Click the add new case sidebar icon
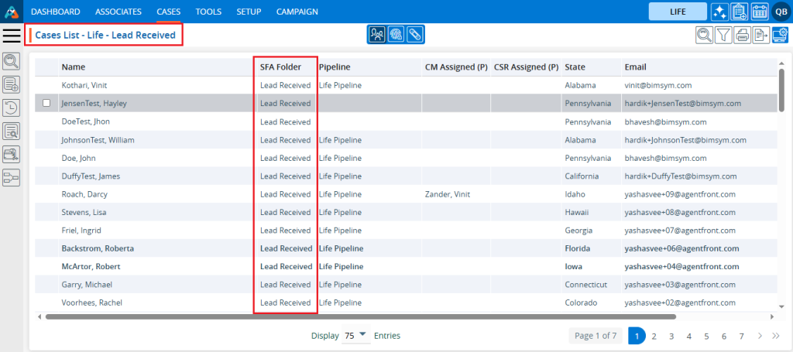The height and width of the screenshot is (352, 793). (12, 85)
